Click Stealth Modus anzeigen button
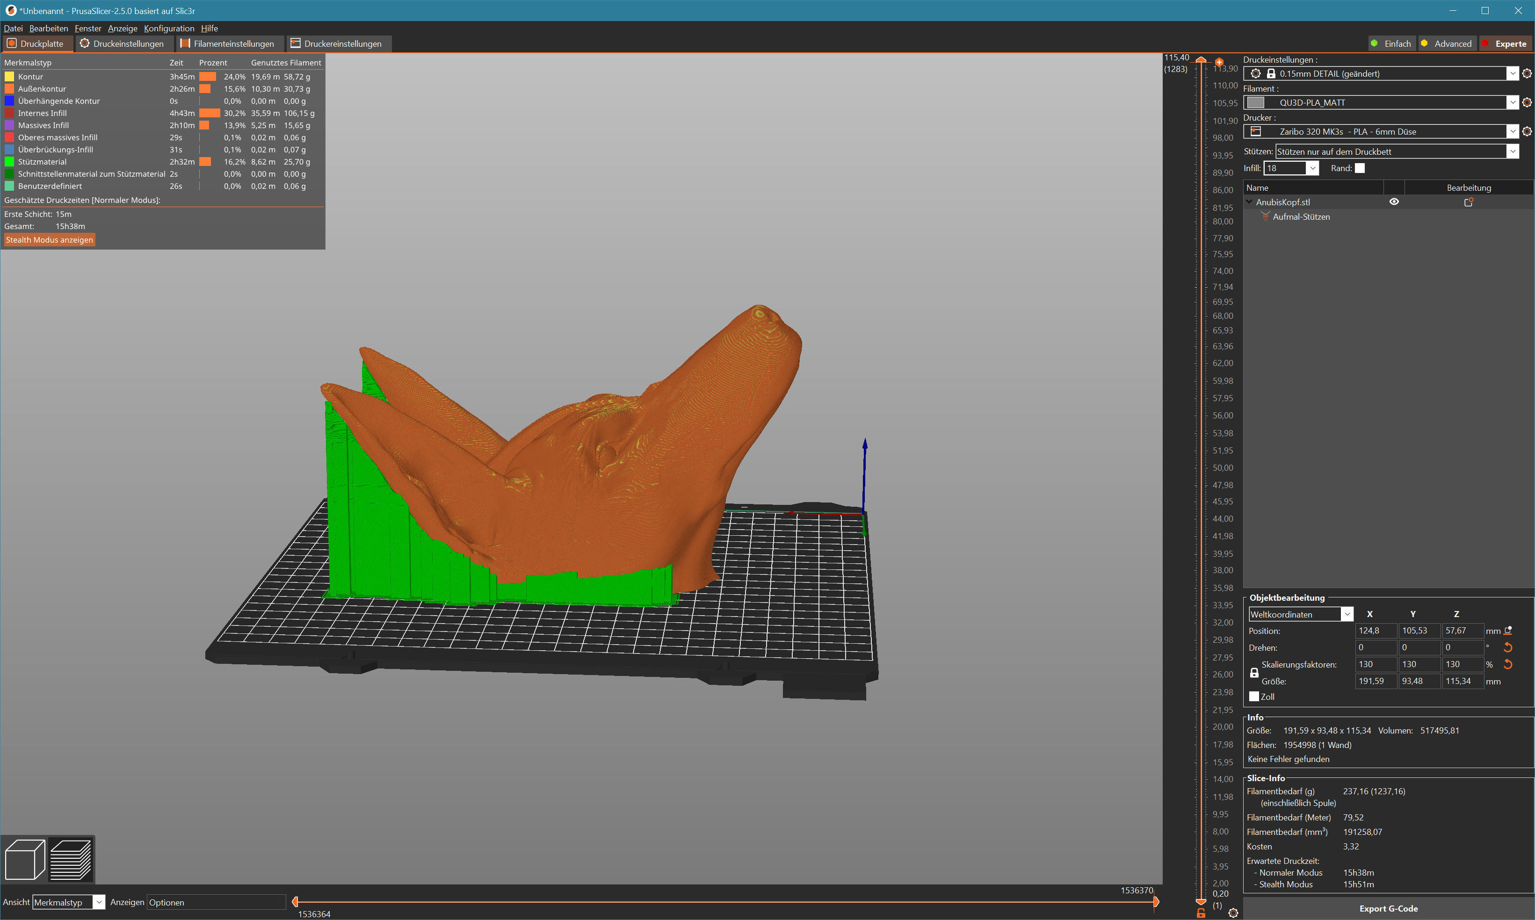 pos(50,240)
